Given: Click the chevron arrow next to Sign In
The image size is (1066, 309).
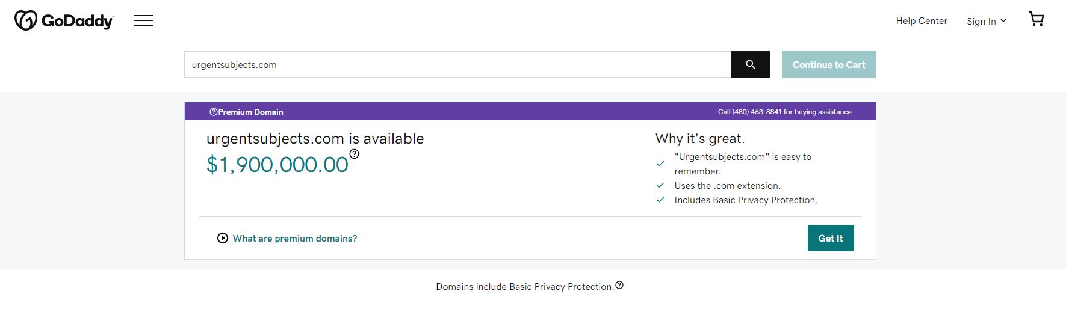Looking at the screenshot, I should [x=1003, y=21].
